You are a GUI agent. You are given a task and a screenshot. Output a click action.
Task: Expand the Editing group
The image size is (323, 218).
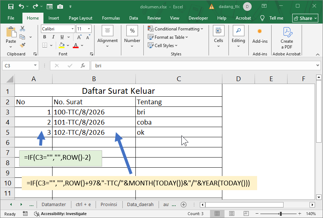pyautogui.click(x=238, y=37)
